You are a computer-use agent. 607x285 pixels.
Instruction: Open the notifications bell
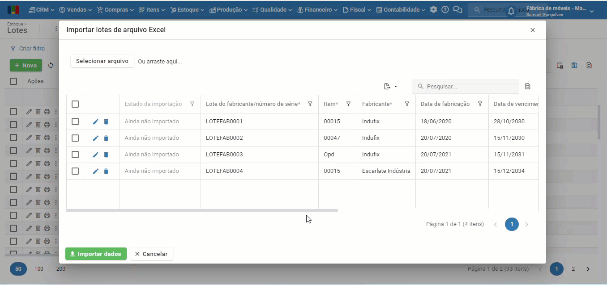511,11
